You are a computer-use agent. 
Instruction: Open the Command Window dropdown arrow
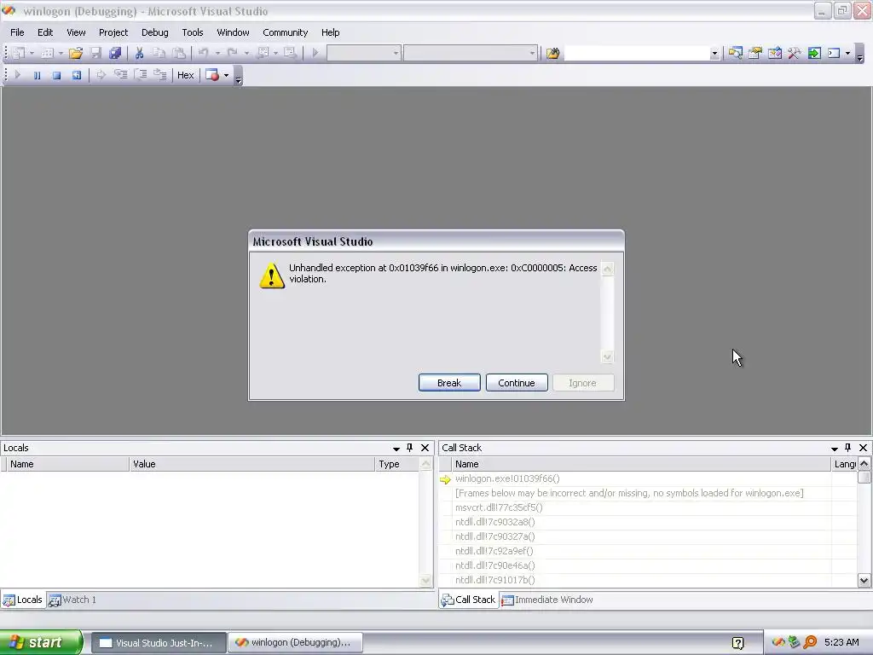847,54
